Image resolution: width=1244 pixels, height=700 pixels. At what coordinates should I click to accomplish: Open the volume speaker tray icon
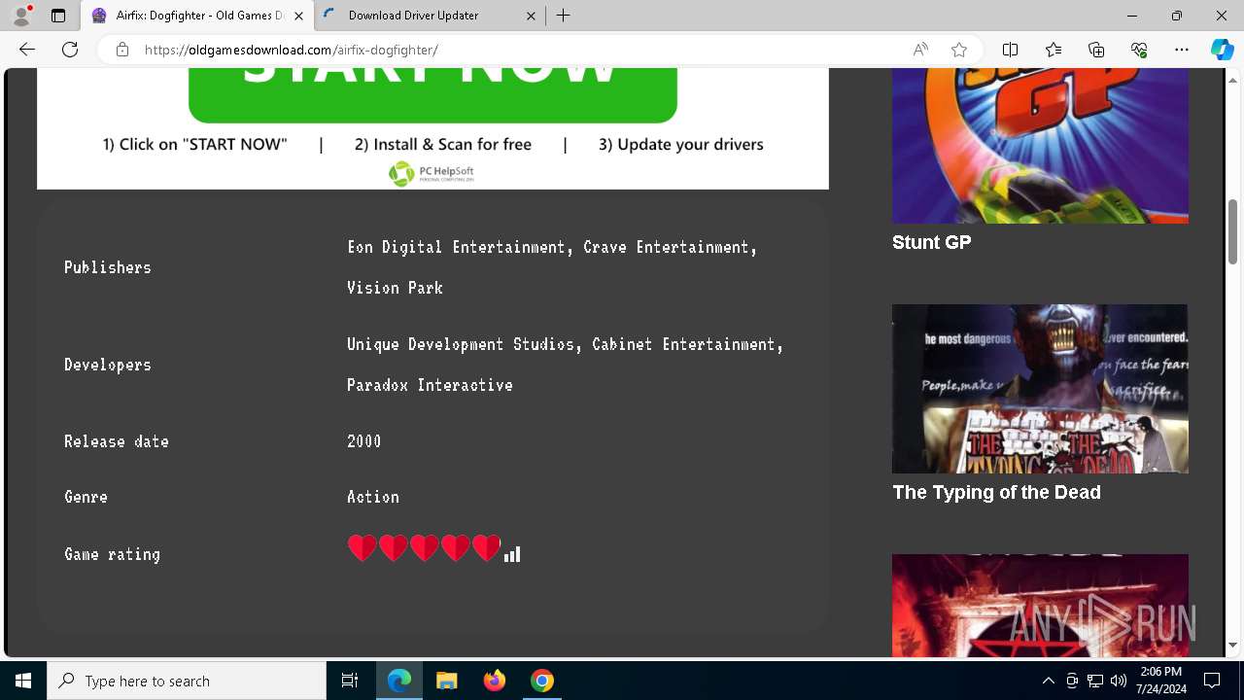(1119, 681)
